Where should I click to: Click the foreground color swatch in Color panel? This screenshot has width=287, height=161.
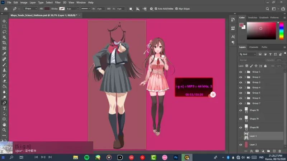241,25
